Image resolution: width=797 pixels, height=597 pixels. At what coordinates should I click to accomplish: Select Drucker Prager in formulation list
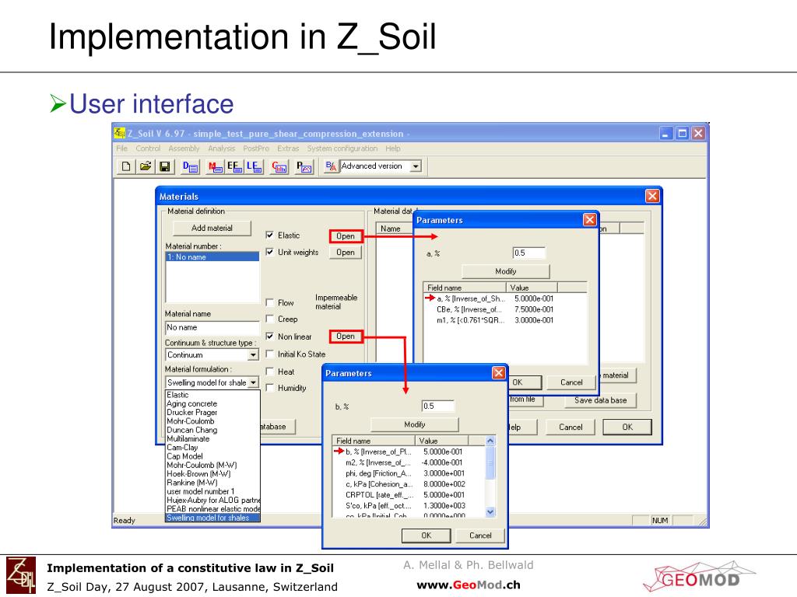[212, 412]
